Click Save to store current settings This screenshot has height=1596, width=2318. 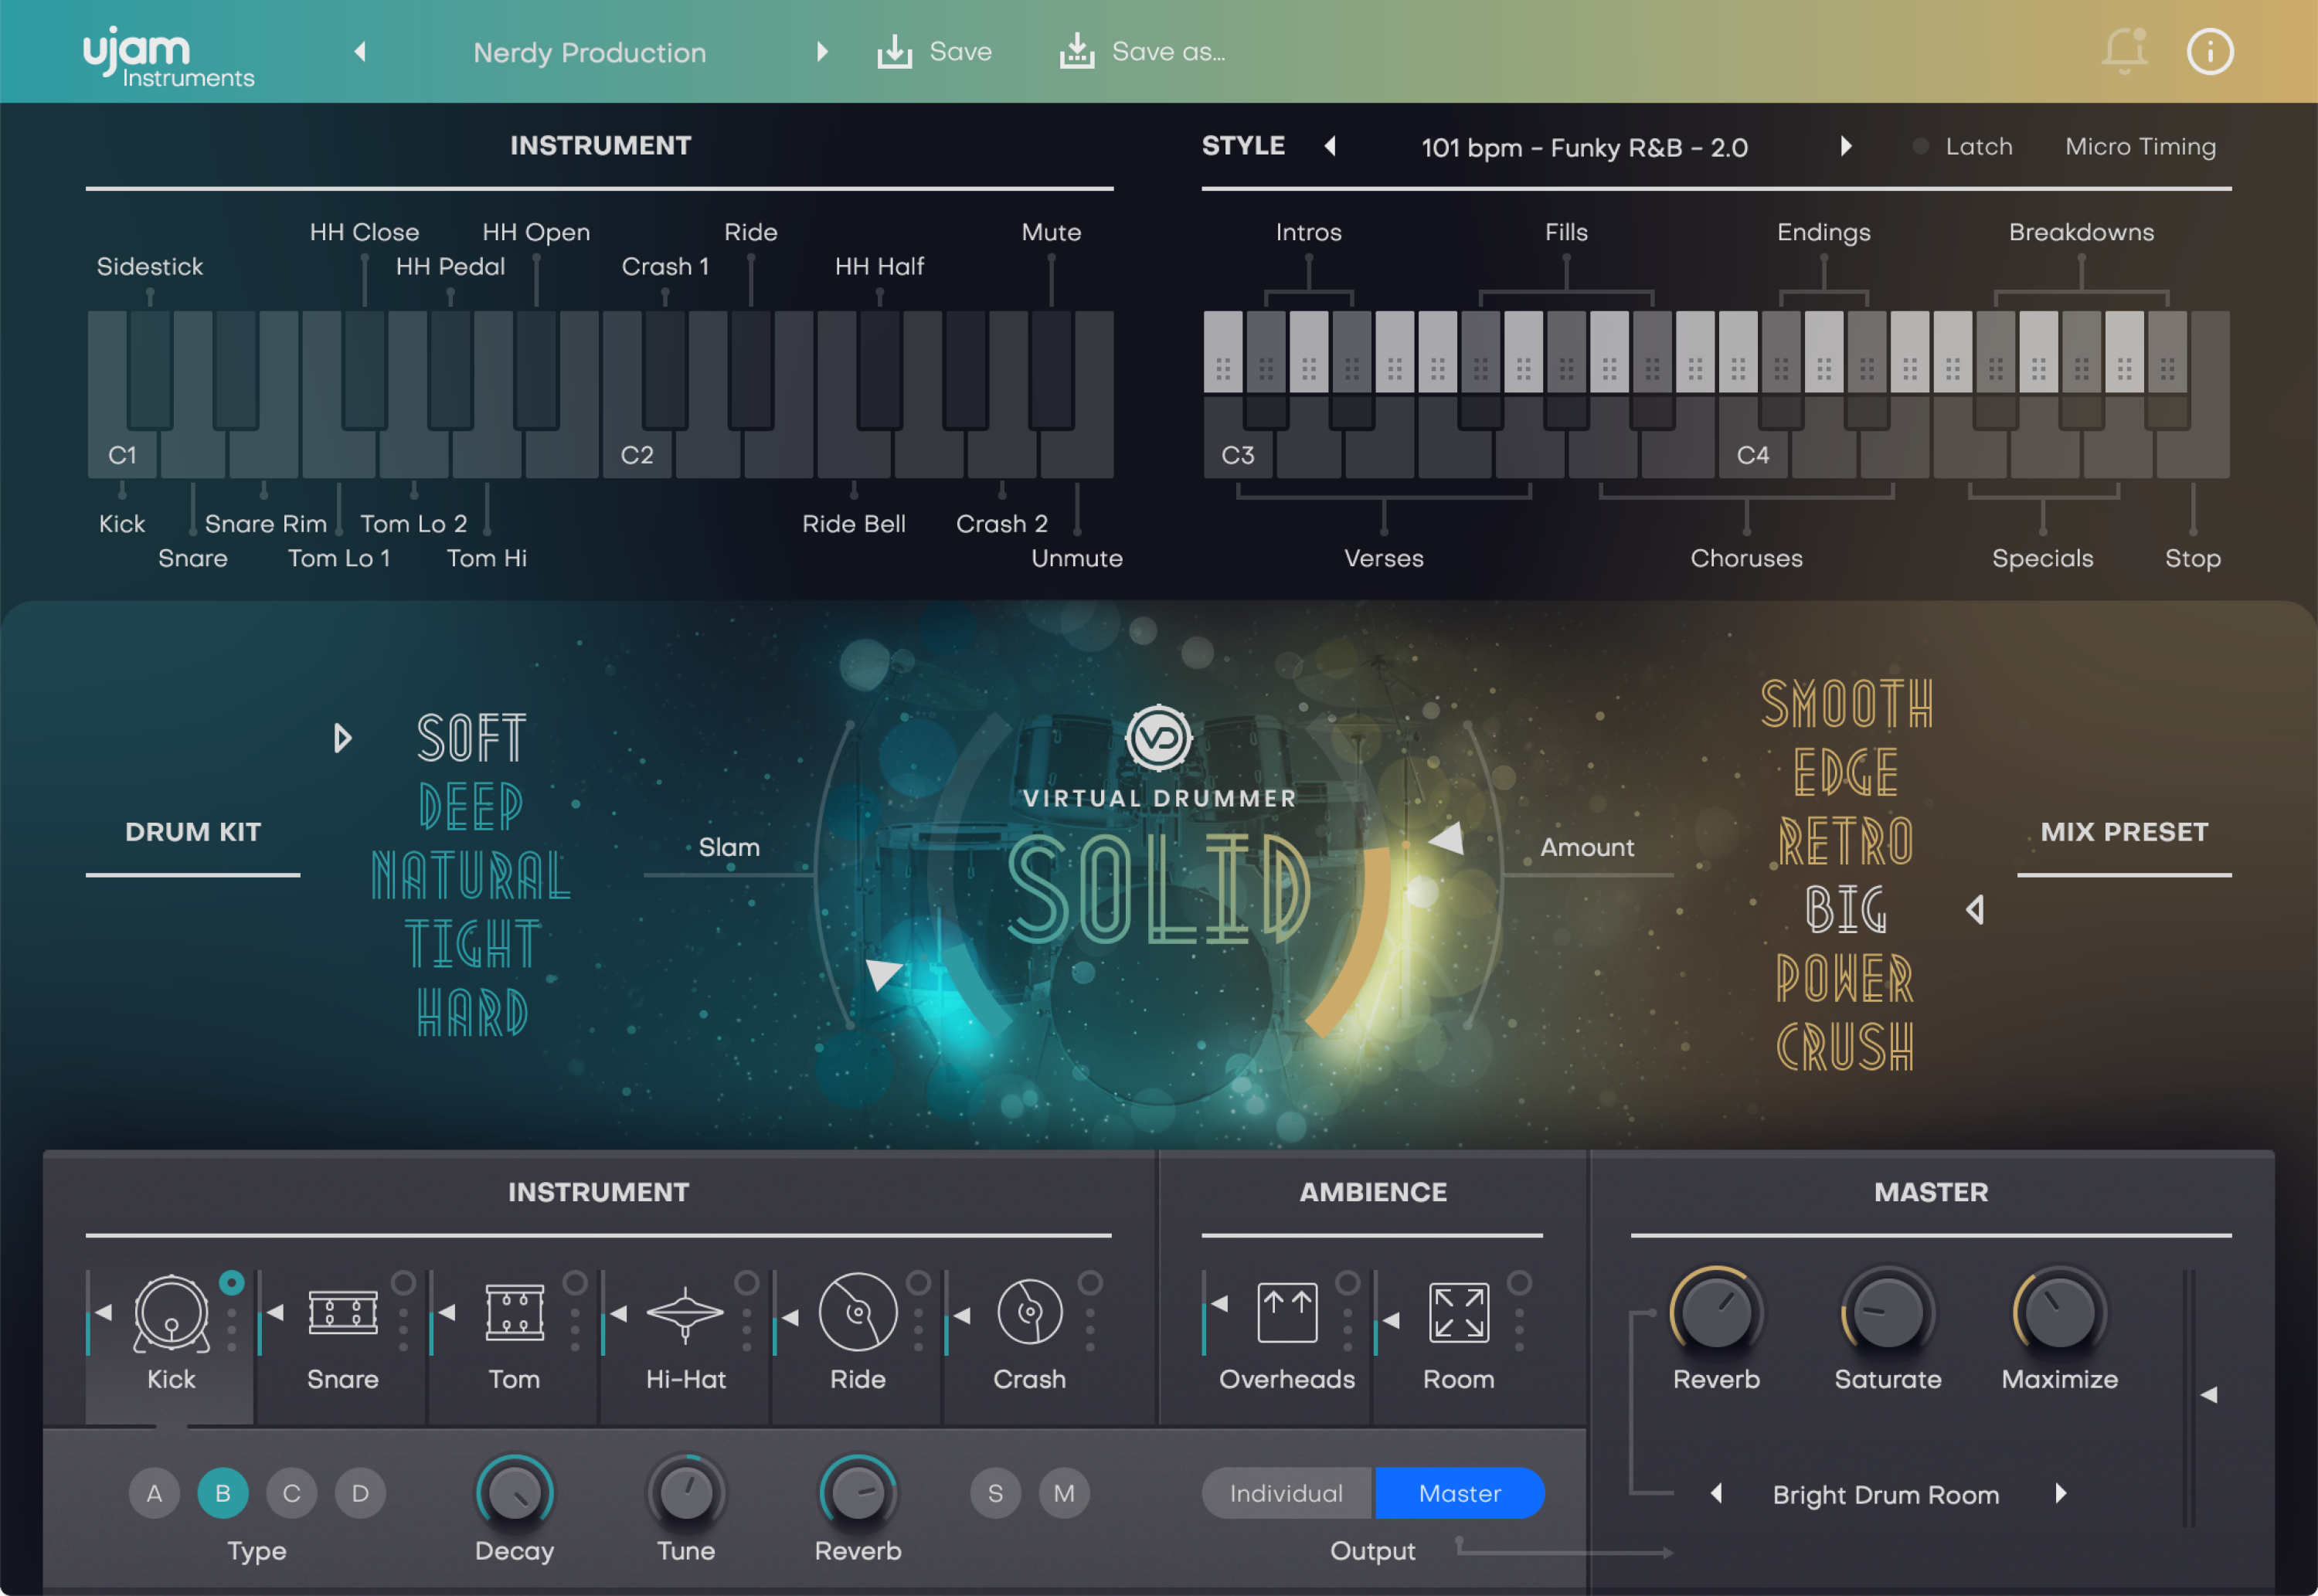point(933,52)
